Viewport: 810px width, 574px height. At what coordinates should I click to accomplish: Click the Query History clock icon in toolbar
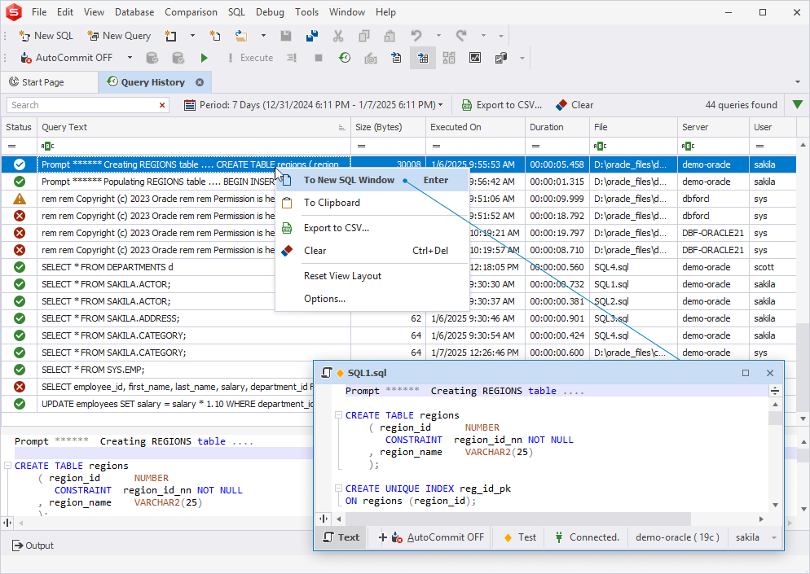tap(345, 58)
